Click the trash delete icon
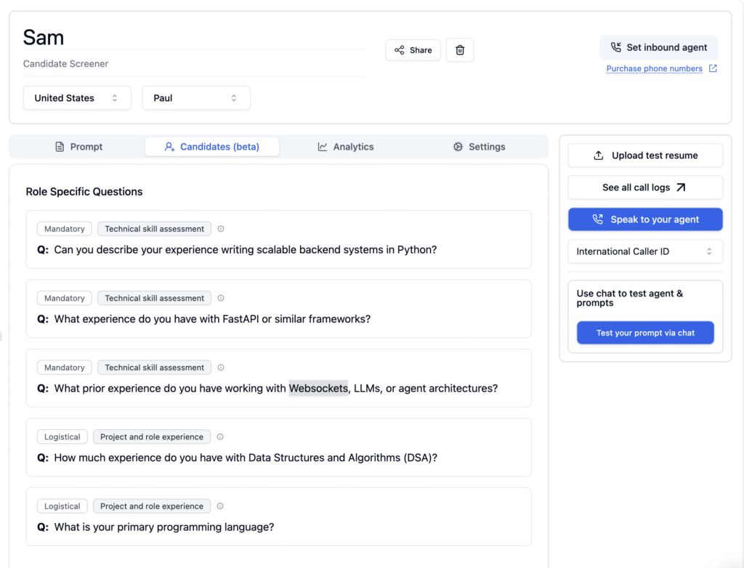Screen dimensions: 744x568 point(460,50)
